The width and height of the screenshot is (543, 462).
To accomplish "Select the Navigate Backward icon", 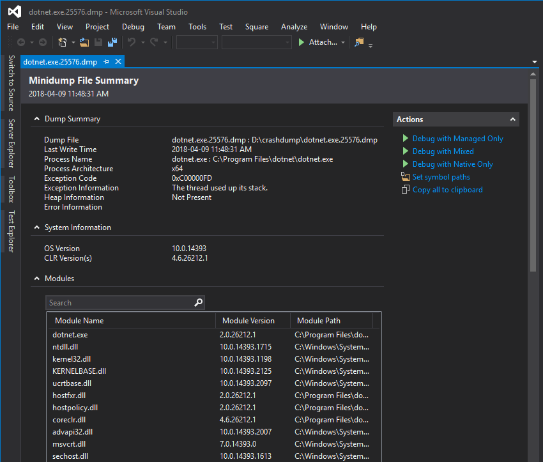I will [21, 42].
